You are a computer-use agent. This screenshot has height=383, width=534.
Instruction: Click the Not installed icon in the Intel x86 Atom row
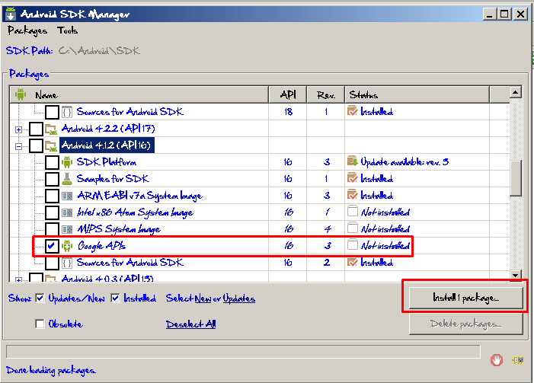pyautogui.click(x=353, y=211)
